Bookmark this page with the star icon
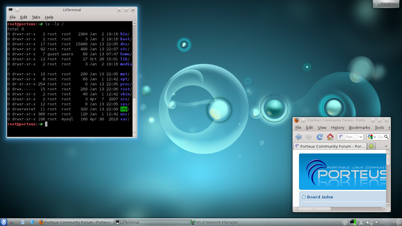The image size is (402, 226). click(356, 137)
